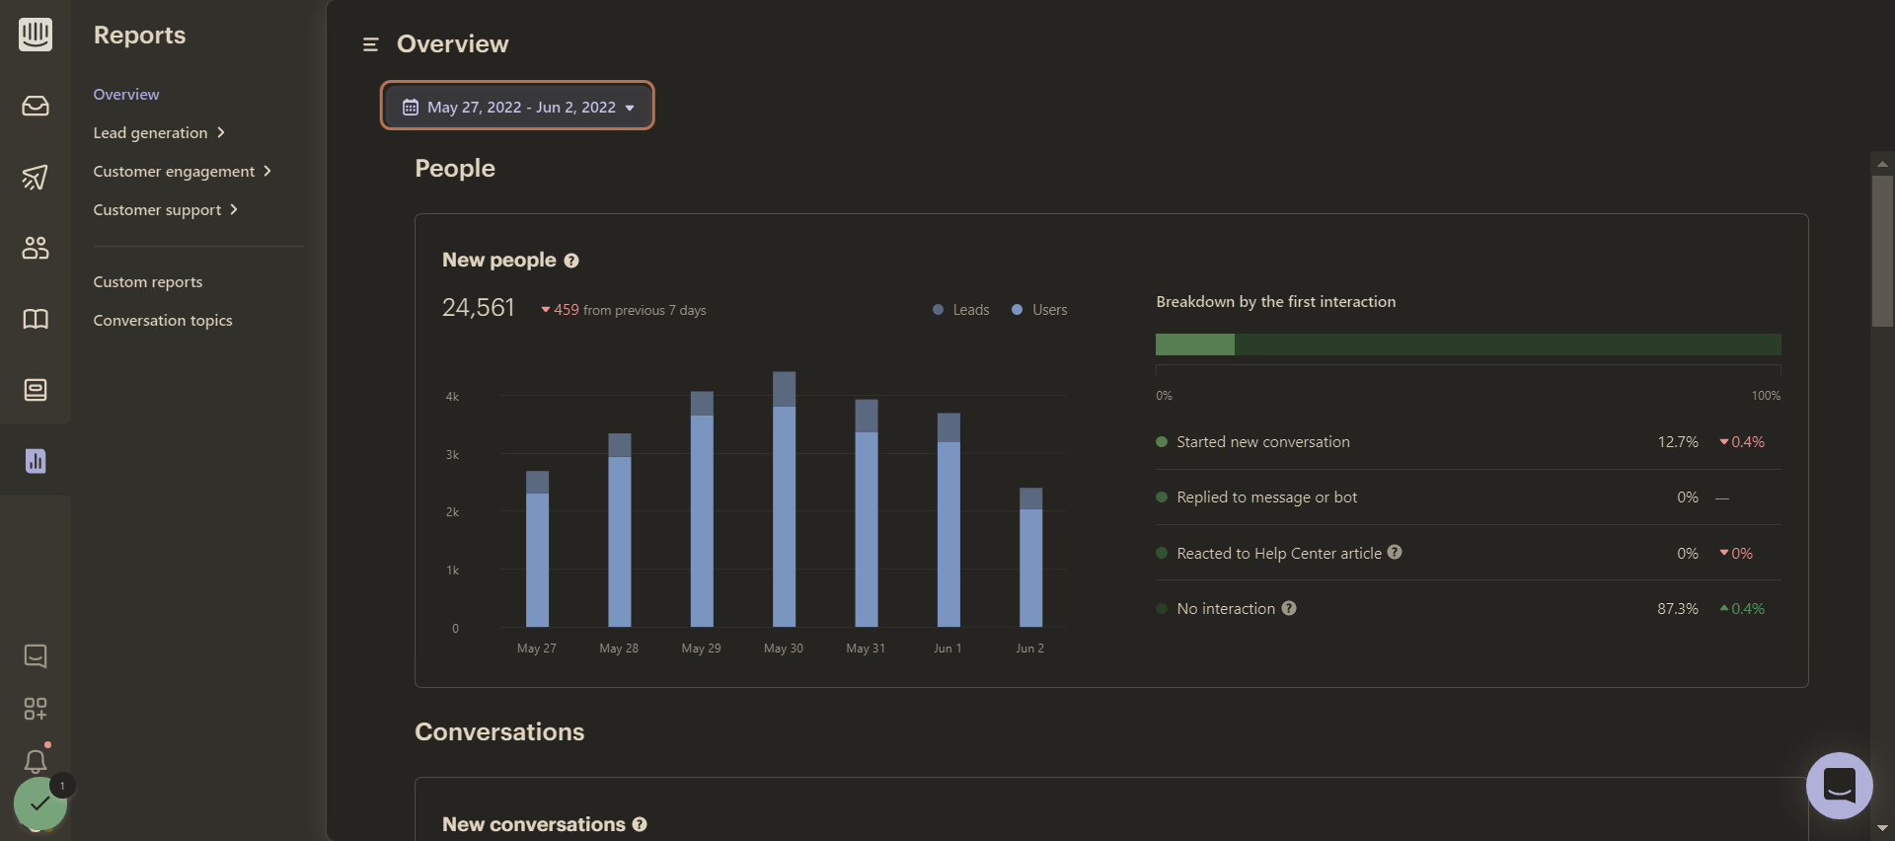Open the notifications bell icon
Screen dimensions: 1895x841
coord(36,760)
